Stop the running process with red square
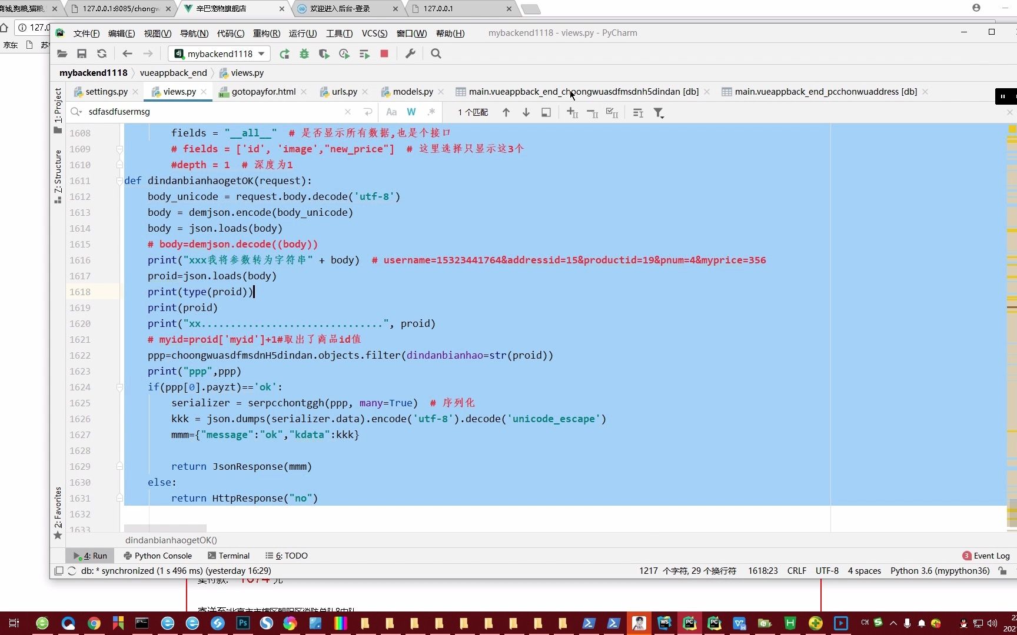The height and width of the screenshot is (635, 1017). click(384, 54)
